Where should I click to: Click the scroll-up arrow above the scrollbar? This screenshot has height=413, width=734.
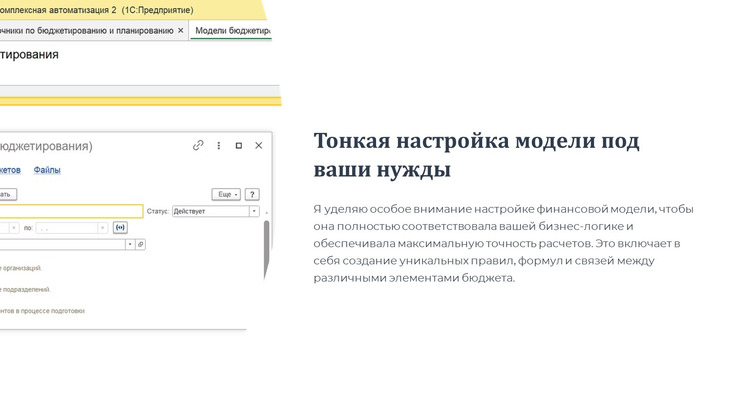click(x=266, y=213)
